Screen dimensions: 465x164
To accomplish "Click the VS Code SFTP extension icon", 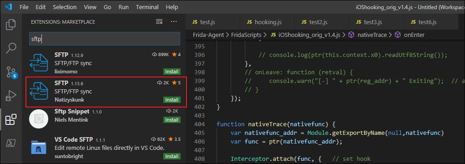I will [39, 147].
